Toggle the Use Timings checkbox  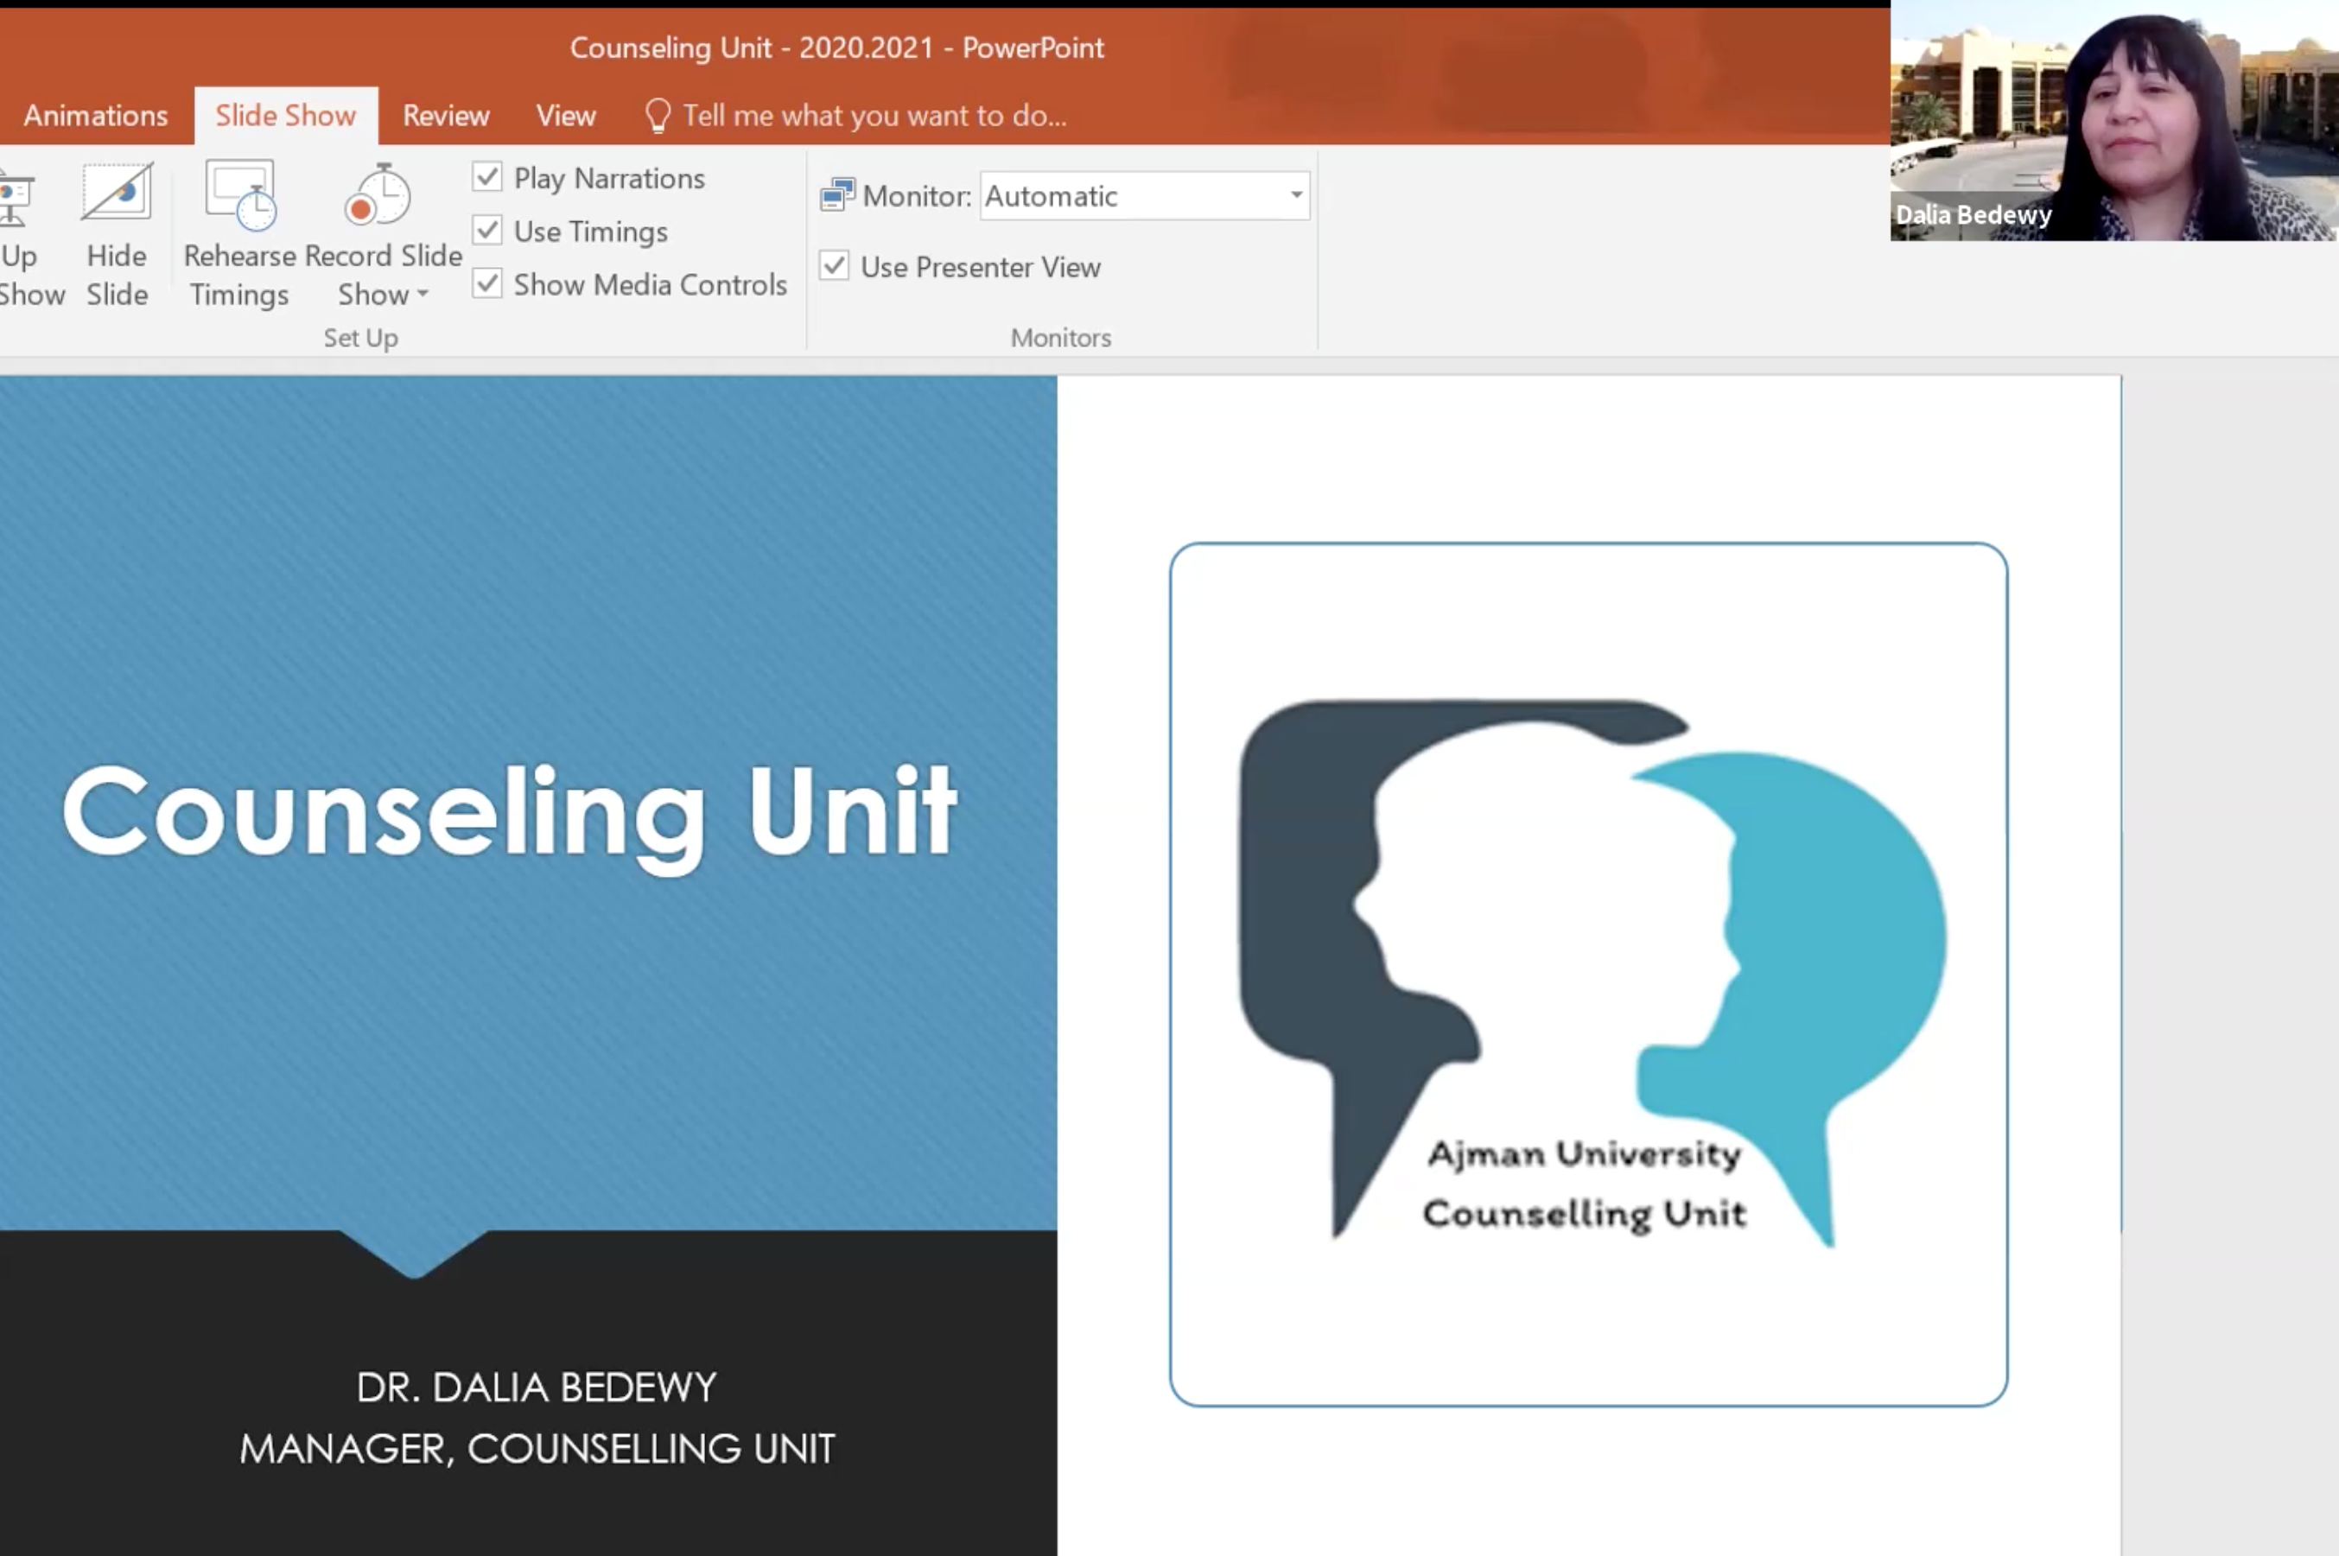[487, 230]
